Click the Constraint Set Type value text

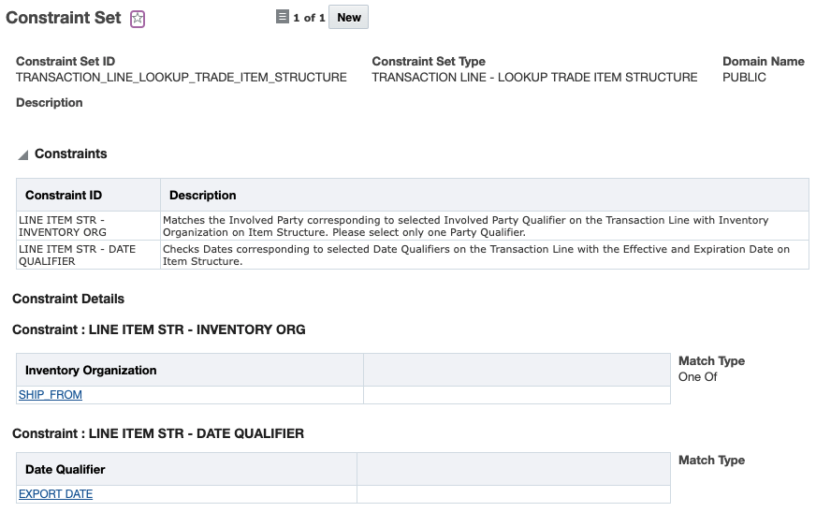[x=534, y=78]
